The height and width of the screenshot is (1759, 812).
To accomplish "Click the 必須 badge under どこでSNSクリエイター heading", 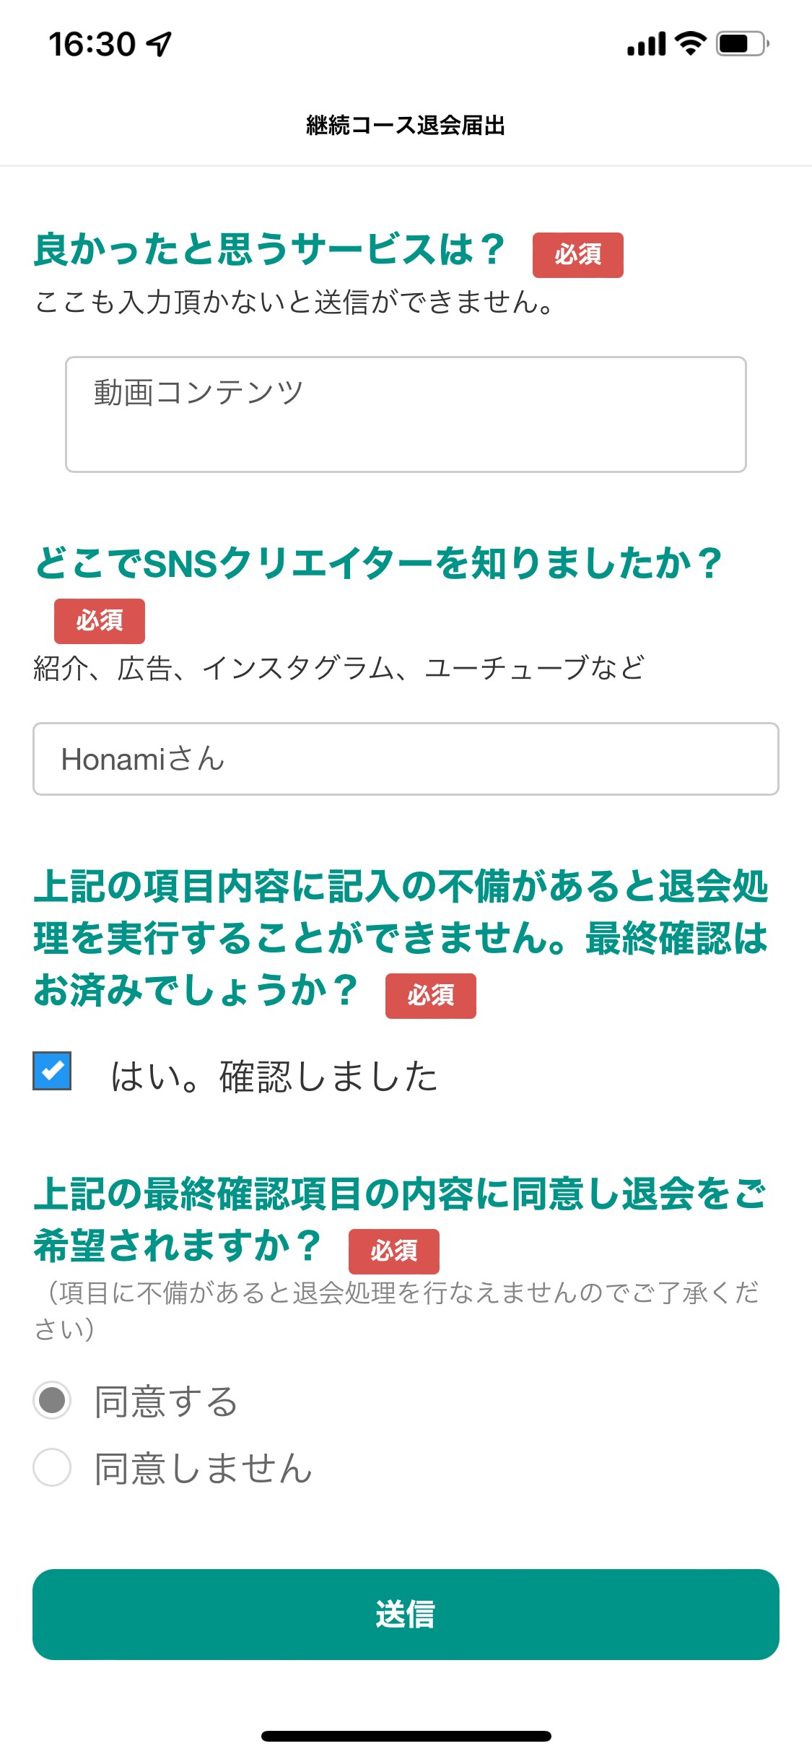I will (100, 621).
